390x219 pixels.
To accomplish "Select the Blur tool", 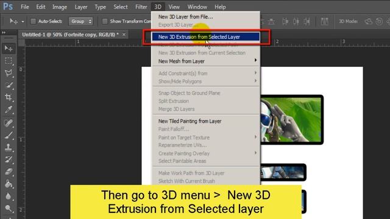I will pyautogui.click(x=9, y=196).
